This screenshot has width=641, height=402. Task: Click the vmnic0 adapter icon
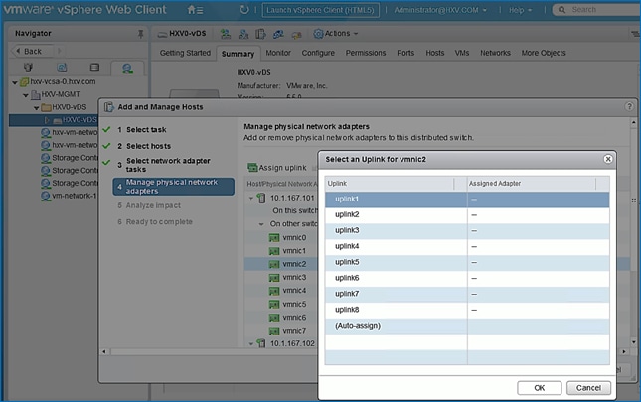click(x=274, y=237)
